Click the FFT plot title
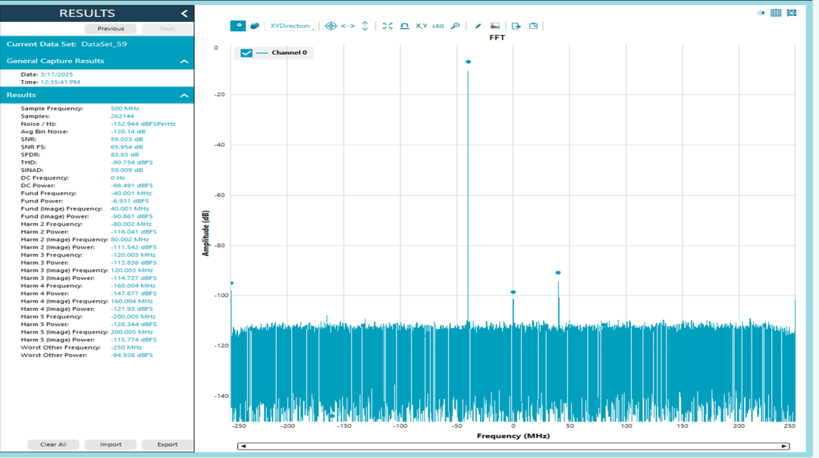The image size is (819, 458). (497, 38)
